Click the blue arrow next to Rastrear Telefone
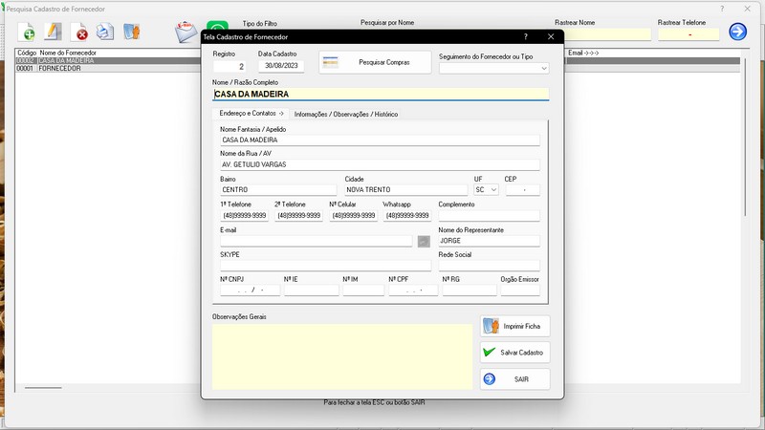 tap(737, 32)
